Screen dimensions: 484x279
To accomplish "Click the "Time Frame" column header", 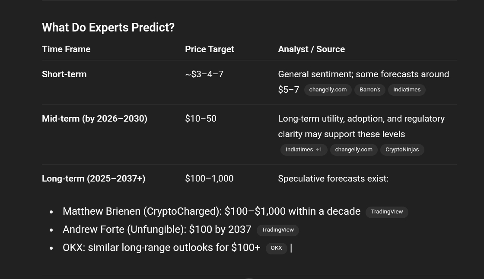I will coord(66,49).
